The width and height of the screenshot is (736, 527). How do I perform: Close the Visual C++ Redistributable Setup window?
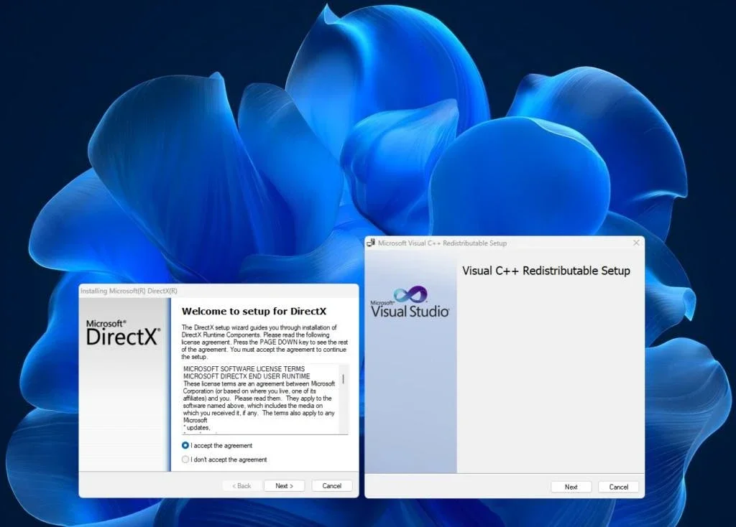click(x=636, y=243)
